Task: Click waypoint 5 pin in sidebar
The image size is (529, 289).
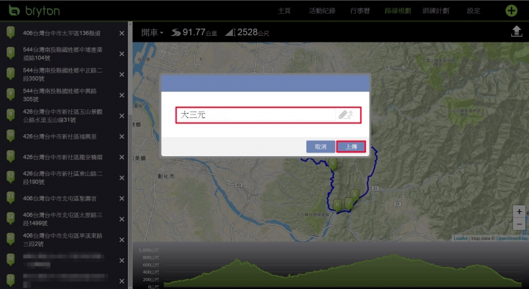Action: (x=10, y=32)
